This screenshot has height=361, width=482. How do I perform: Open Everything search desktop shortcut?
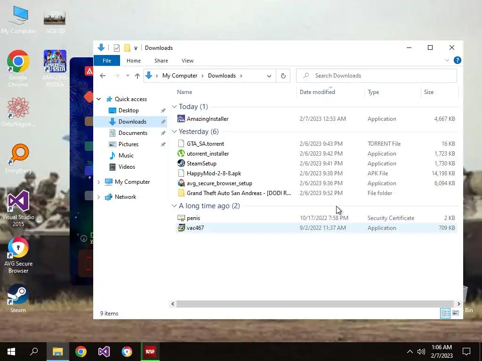click(x=18, y=159)
